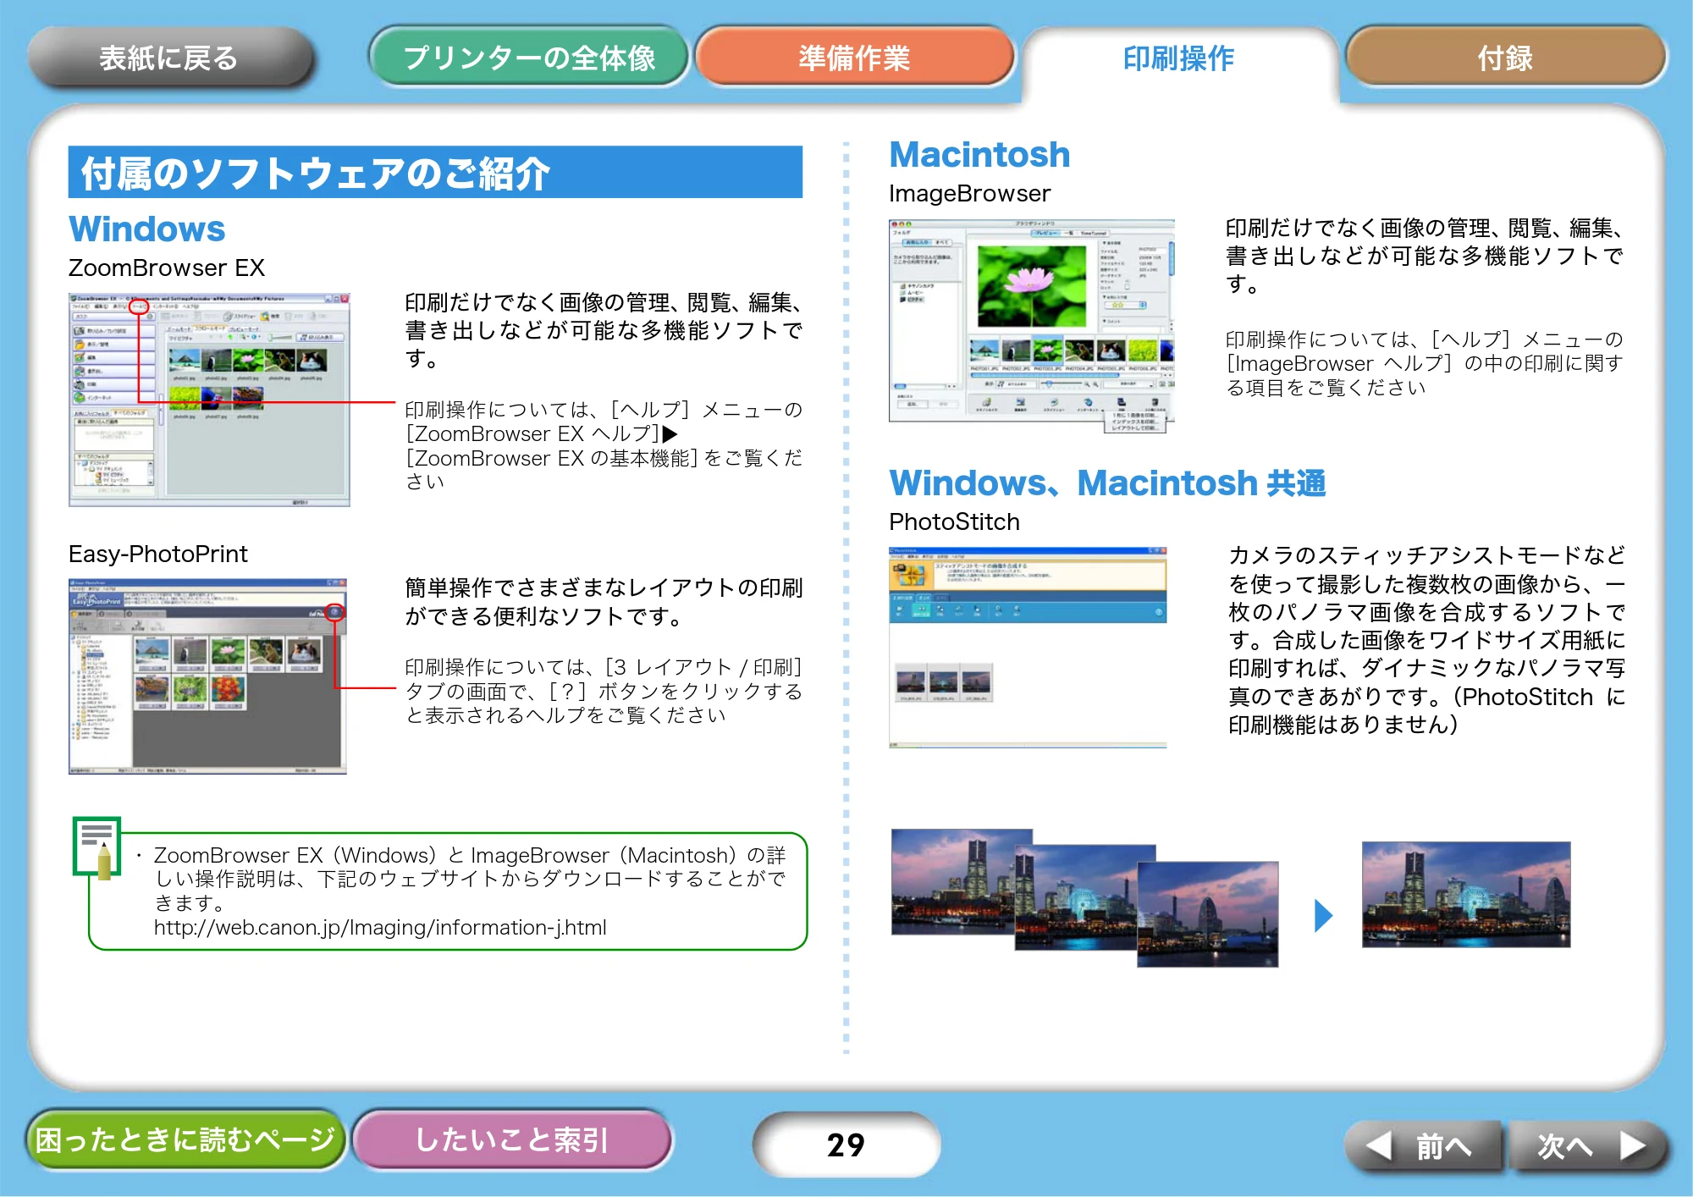This screenshot has width=1693, height=1197.
Task: Open the 付録 tab
Action: pyautogui.click(x=1506, y=58)
